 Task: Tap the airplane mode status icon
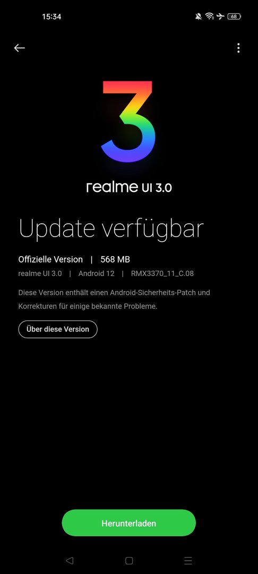[x=220, y=16]
